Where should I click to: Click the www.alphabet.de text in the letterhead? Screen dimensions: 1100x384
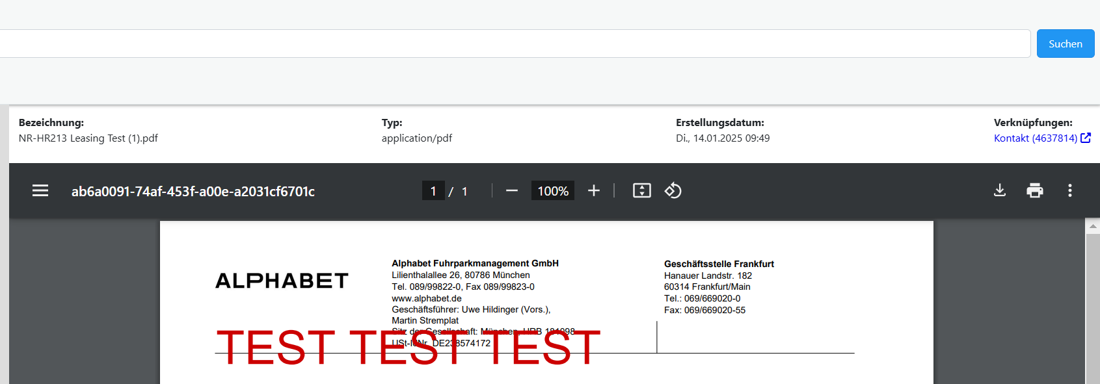point(427,298)
